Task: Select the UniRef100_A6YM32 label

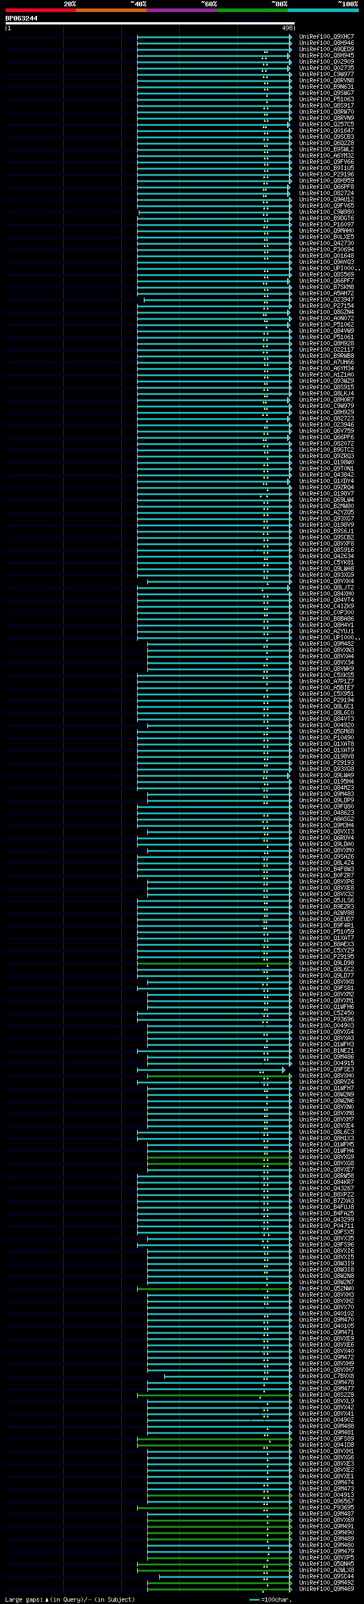Action: tap(326, 156)
